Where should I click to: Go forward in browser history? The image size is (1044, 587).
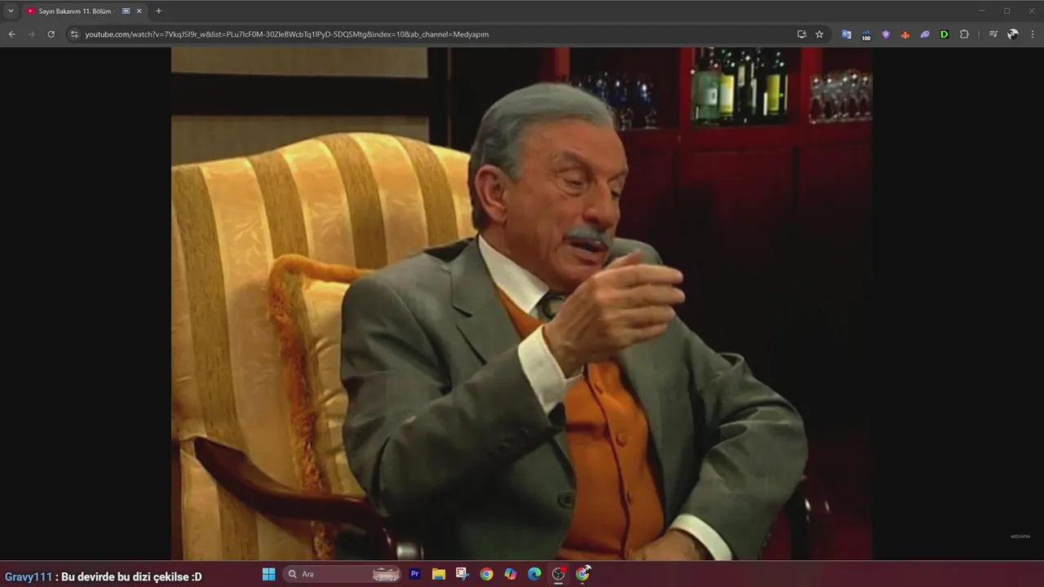(x=31, y=34)
